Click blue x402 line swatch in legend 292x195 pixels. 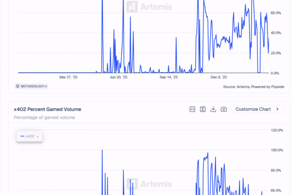(x=22, y=136)
